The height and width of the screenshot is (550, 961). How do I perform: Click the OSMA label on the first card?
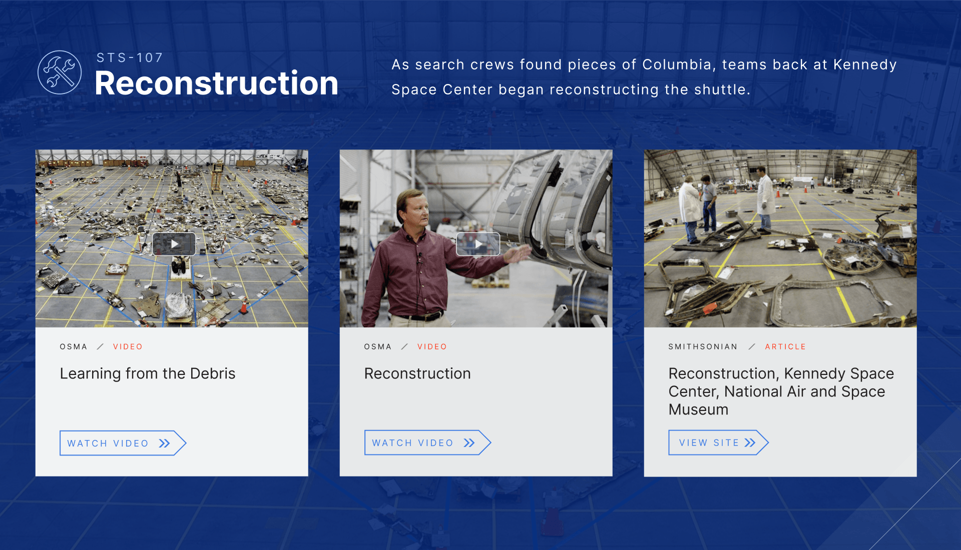[x=74, y=346]
